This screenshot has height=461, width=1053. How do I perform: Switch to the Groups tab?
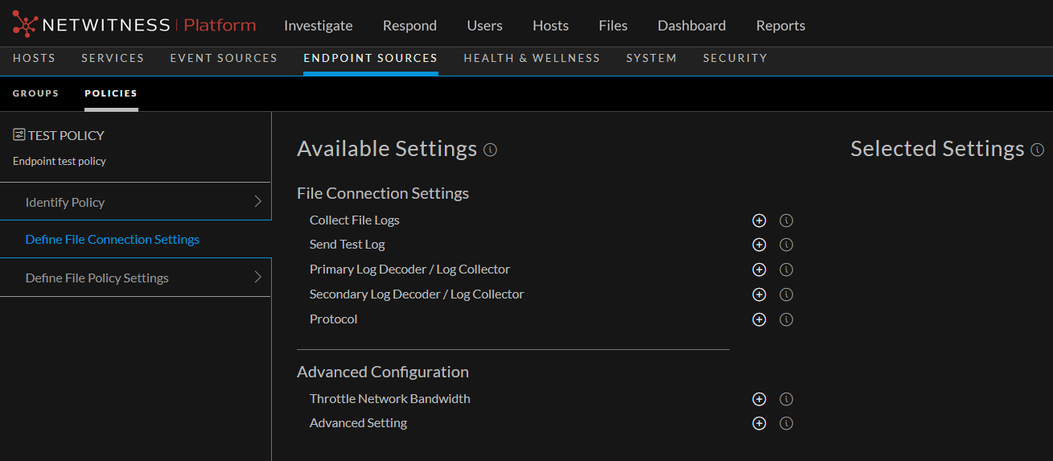tap(35, 93)
